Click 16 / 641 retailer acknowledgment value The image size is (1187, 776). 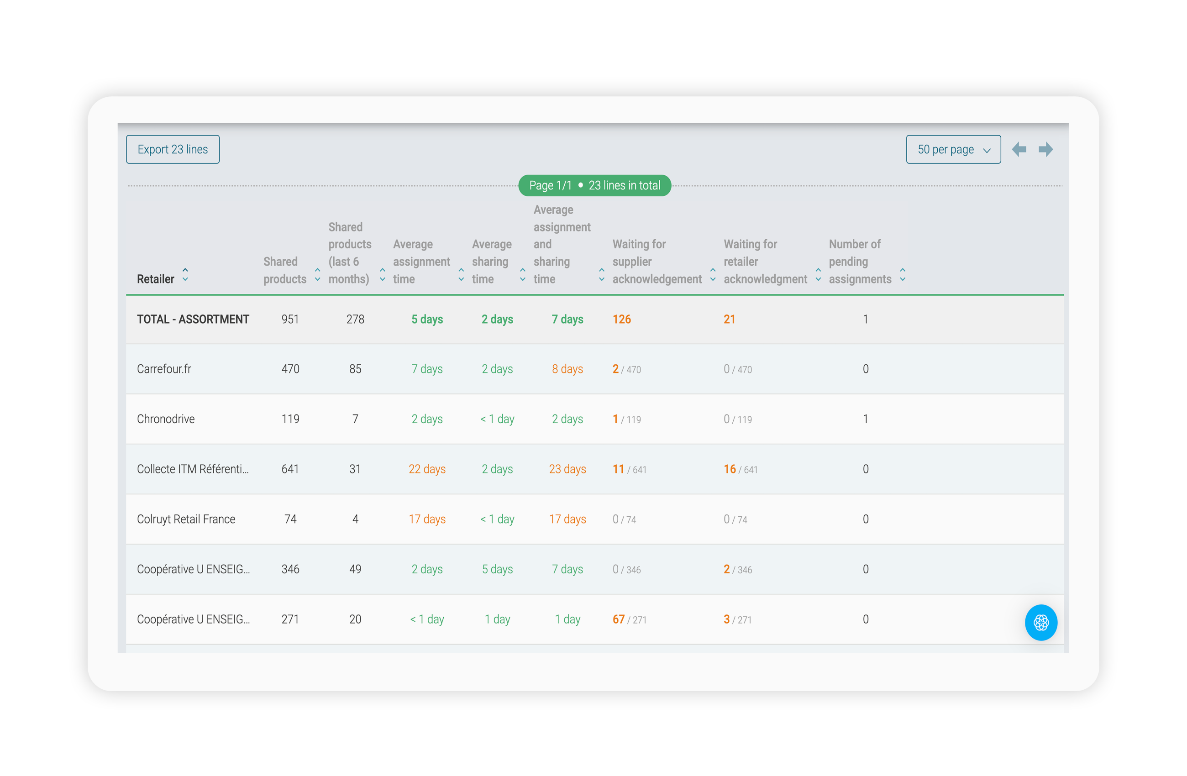click(741, 469)
